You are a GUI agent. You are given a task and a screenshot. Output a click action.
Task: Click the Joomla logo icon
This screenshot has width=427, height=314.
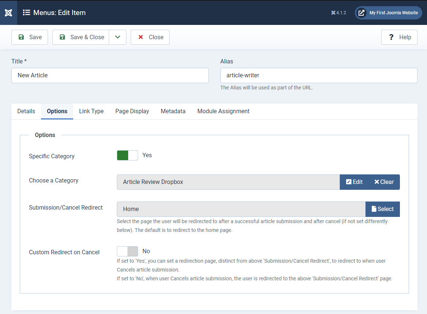8,12
